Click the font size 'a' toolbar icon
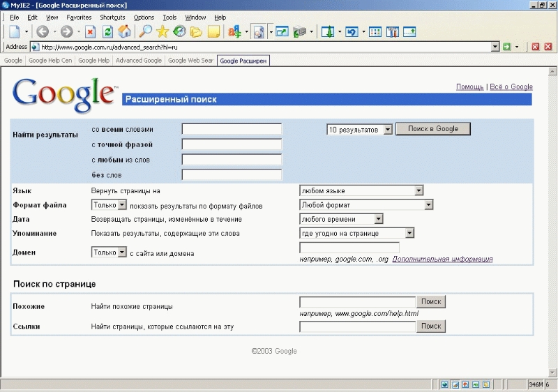The image size is (558, 392). 234,31
